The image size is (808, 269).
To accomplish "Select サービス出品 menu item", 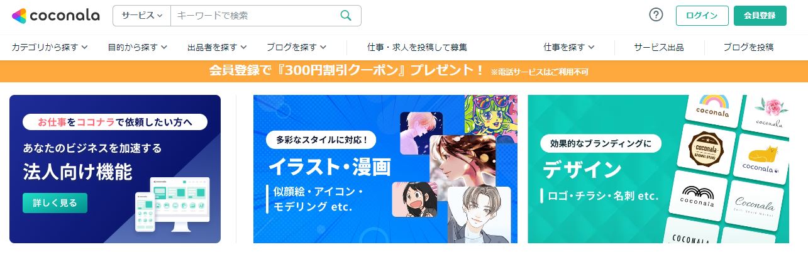I will click(x=659, y=47).
